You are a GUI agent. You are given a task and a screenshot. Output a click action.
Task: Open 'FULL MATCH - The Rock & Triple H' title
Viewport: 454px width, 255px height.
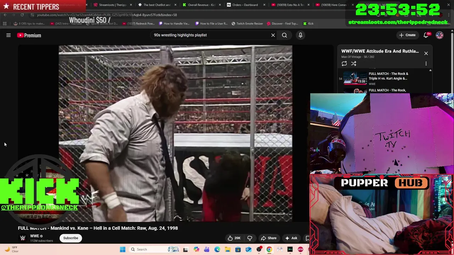388,76
